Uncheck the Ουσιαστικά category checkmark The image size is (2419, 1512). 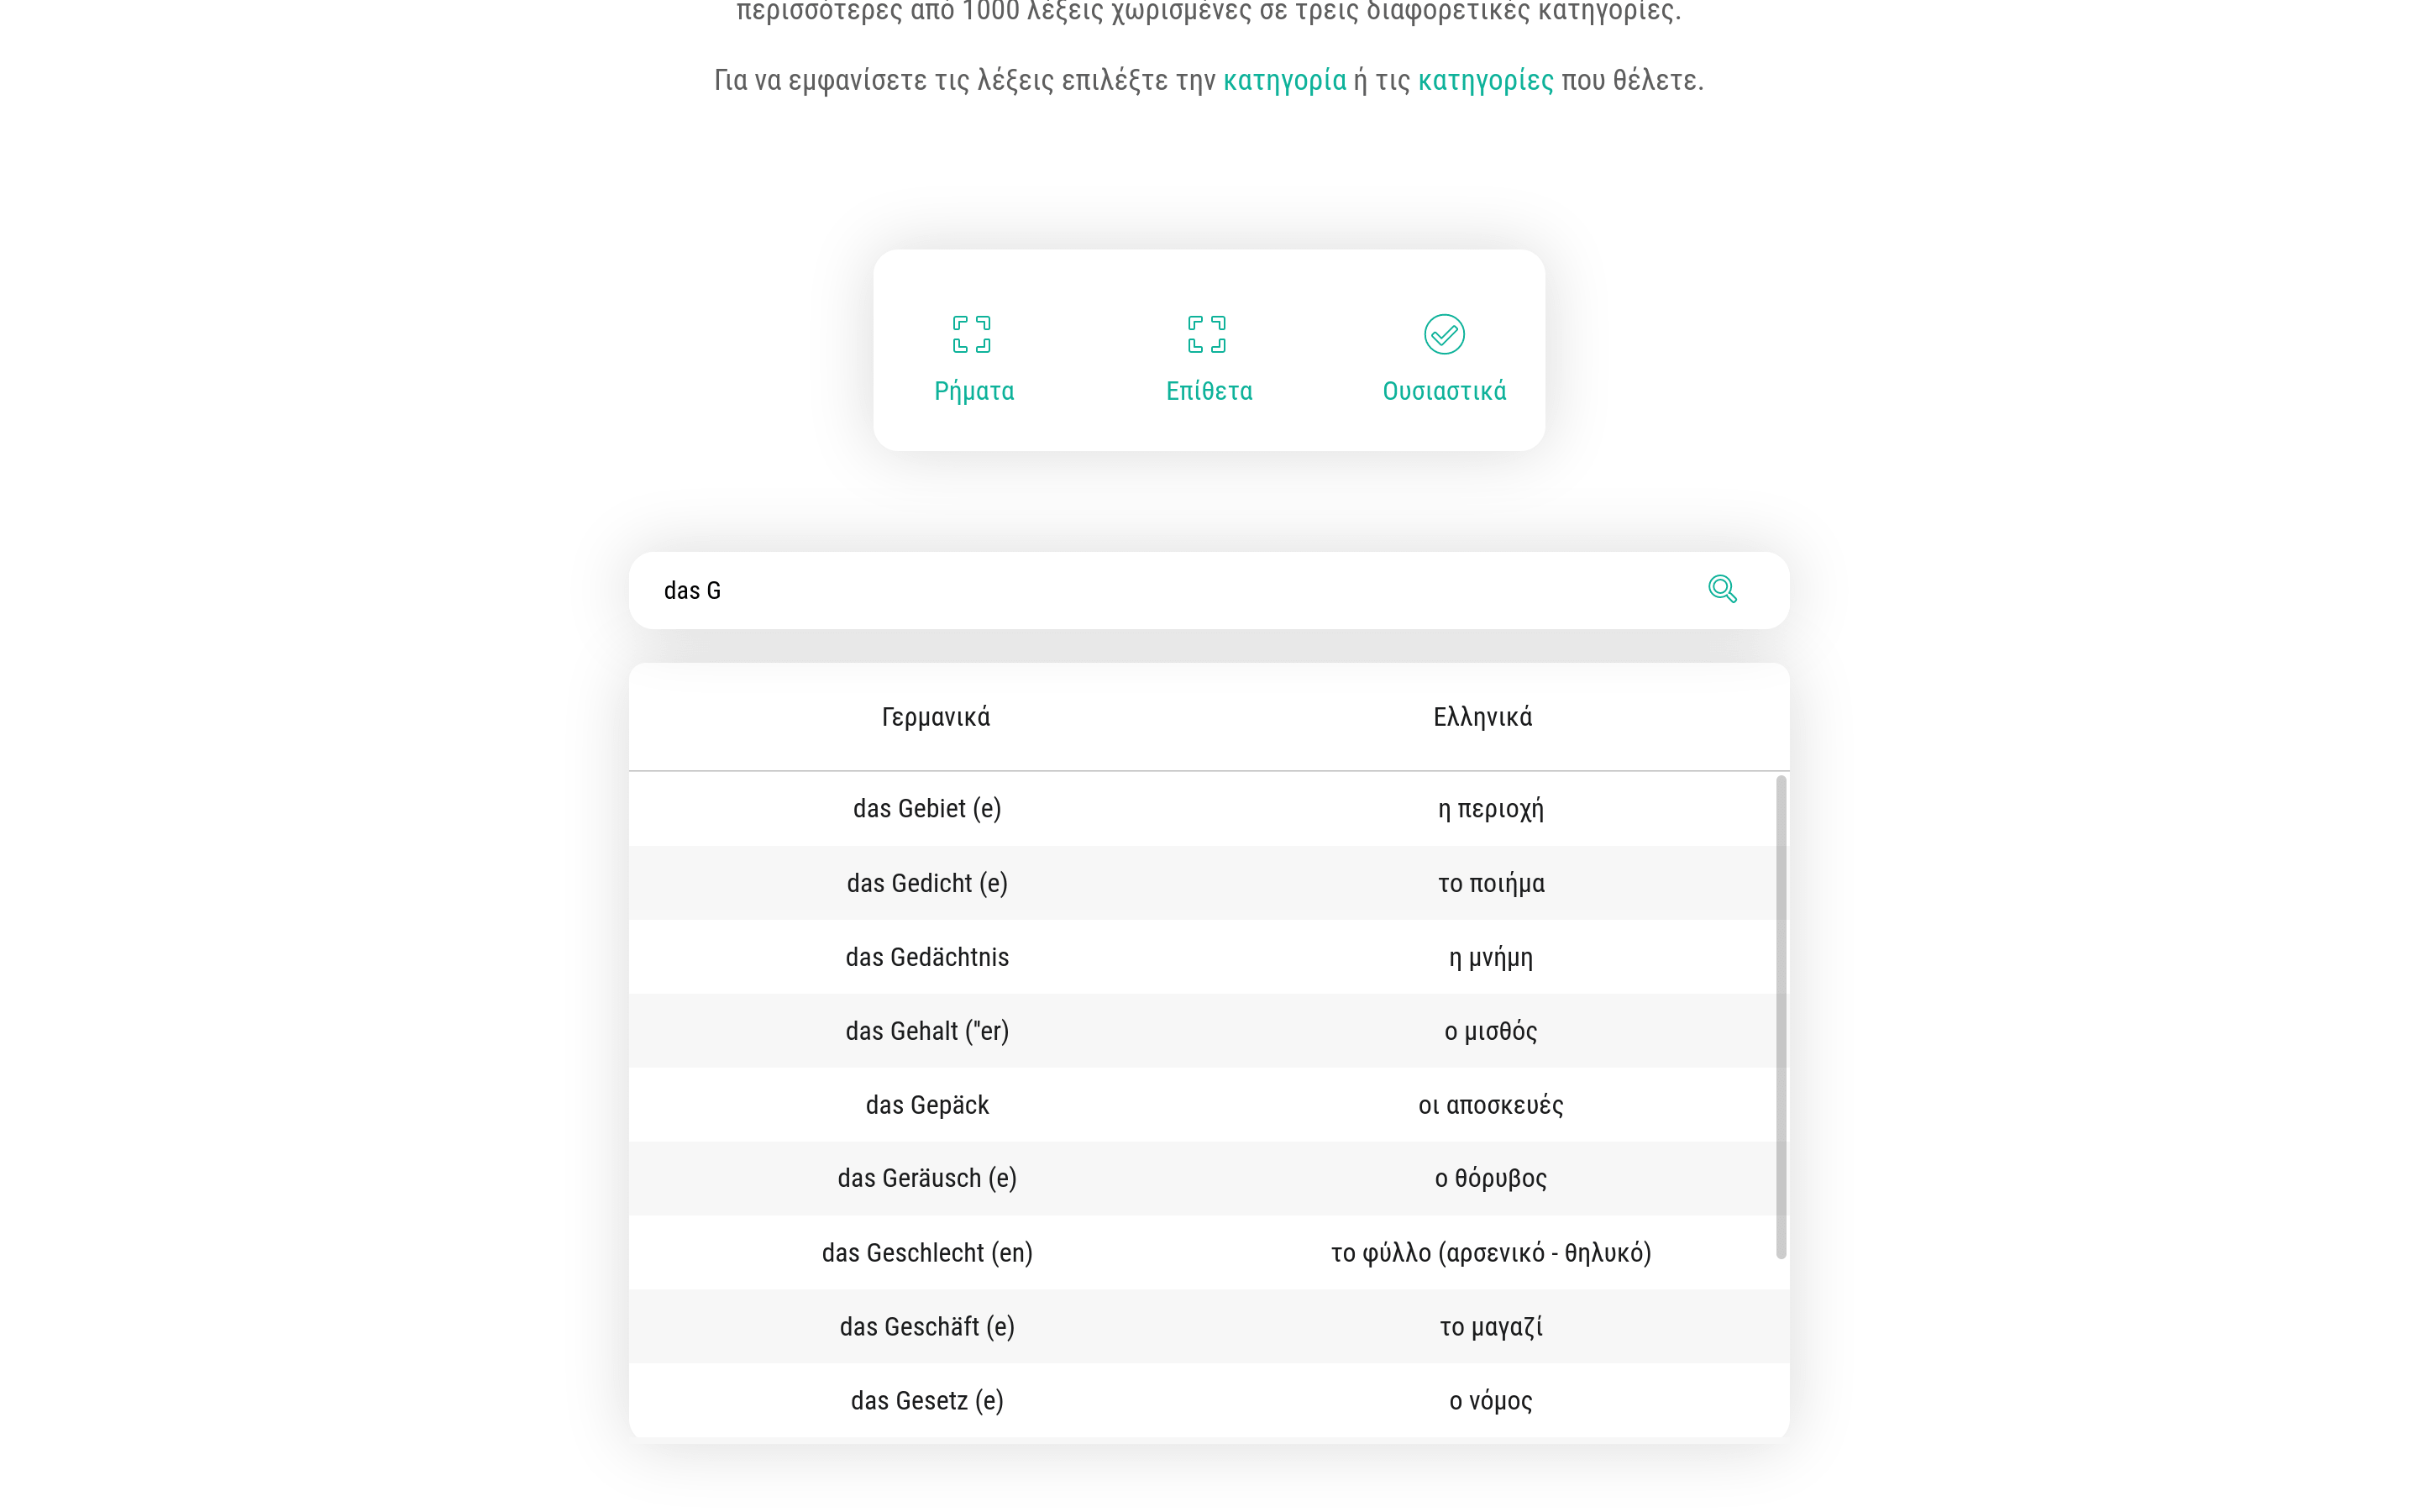(1443, 334)
